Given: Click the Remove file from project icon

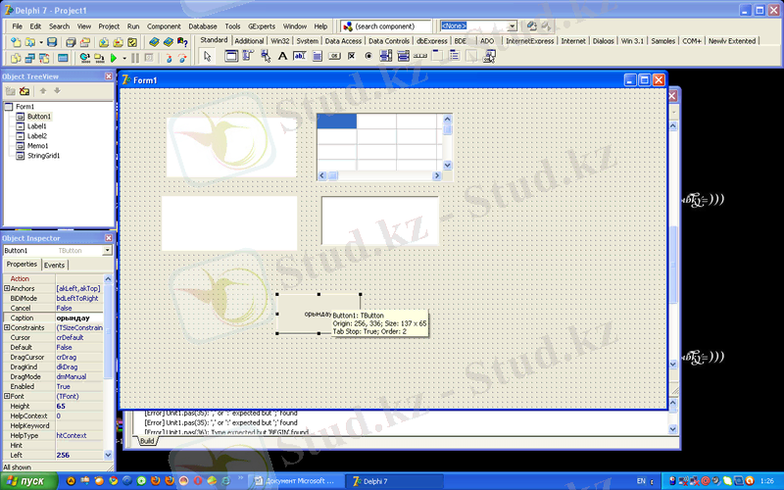Looking at the screenshot, I should (x=118, y=42).
